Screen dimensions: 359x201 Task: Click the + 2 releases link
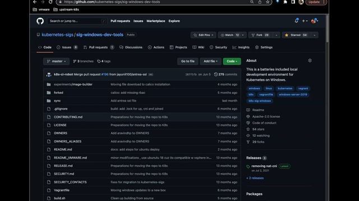tap(255, 178)
